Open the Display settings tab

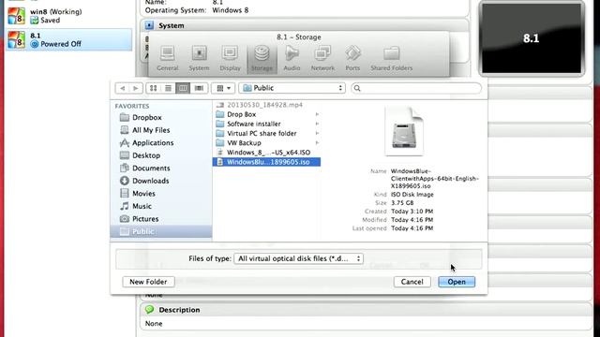click(230, 58)
